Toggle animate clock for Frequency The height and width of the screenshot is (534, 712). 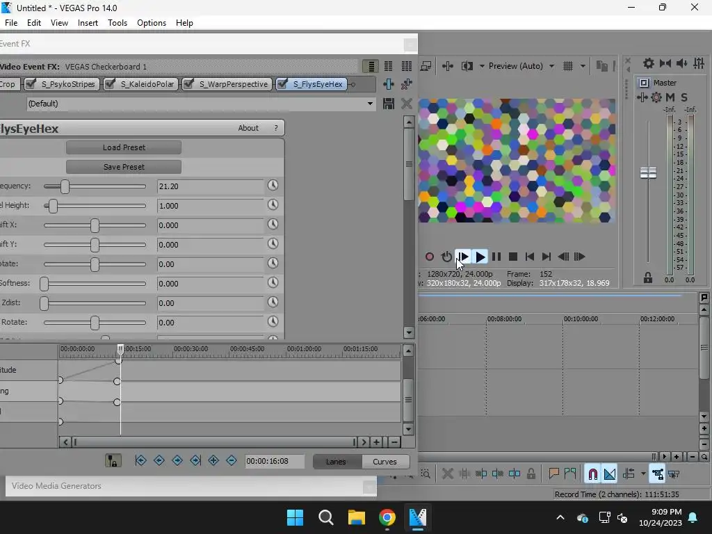(x=273, y=185)
